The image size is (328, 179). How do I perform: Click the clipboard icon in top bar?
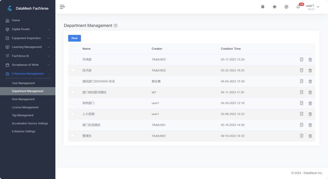click(263, 7)
